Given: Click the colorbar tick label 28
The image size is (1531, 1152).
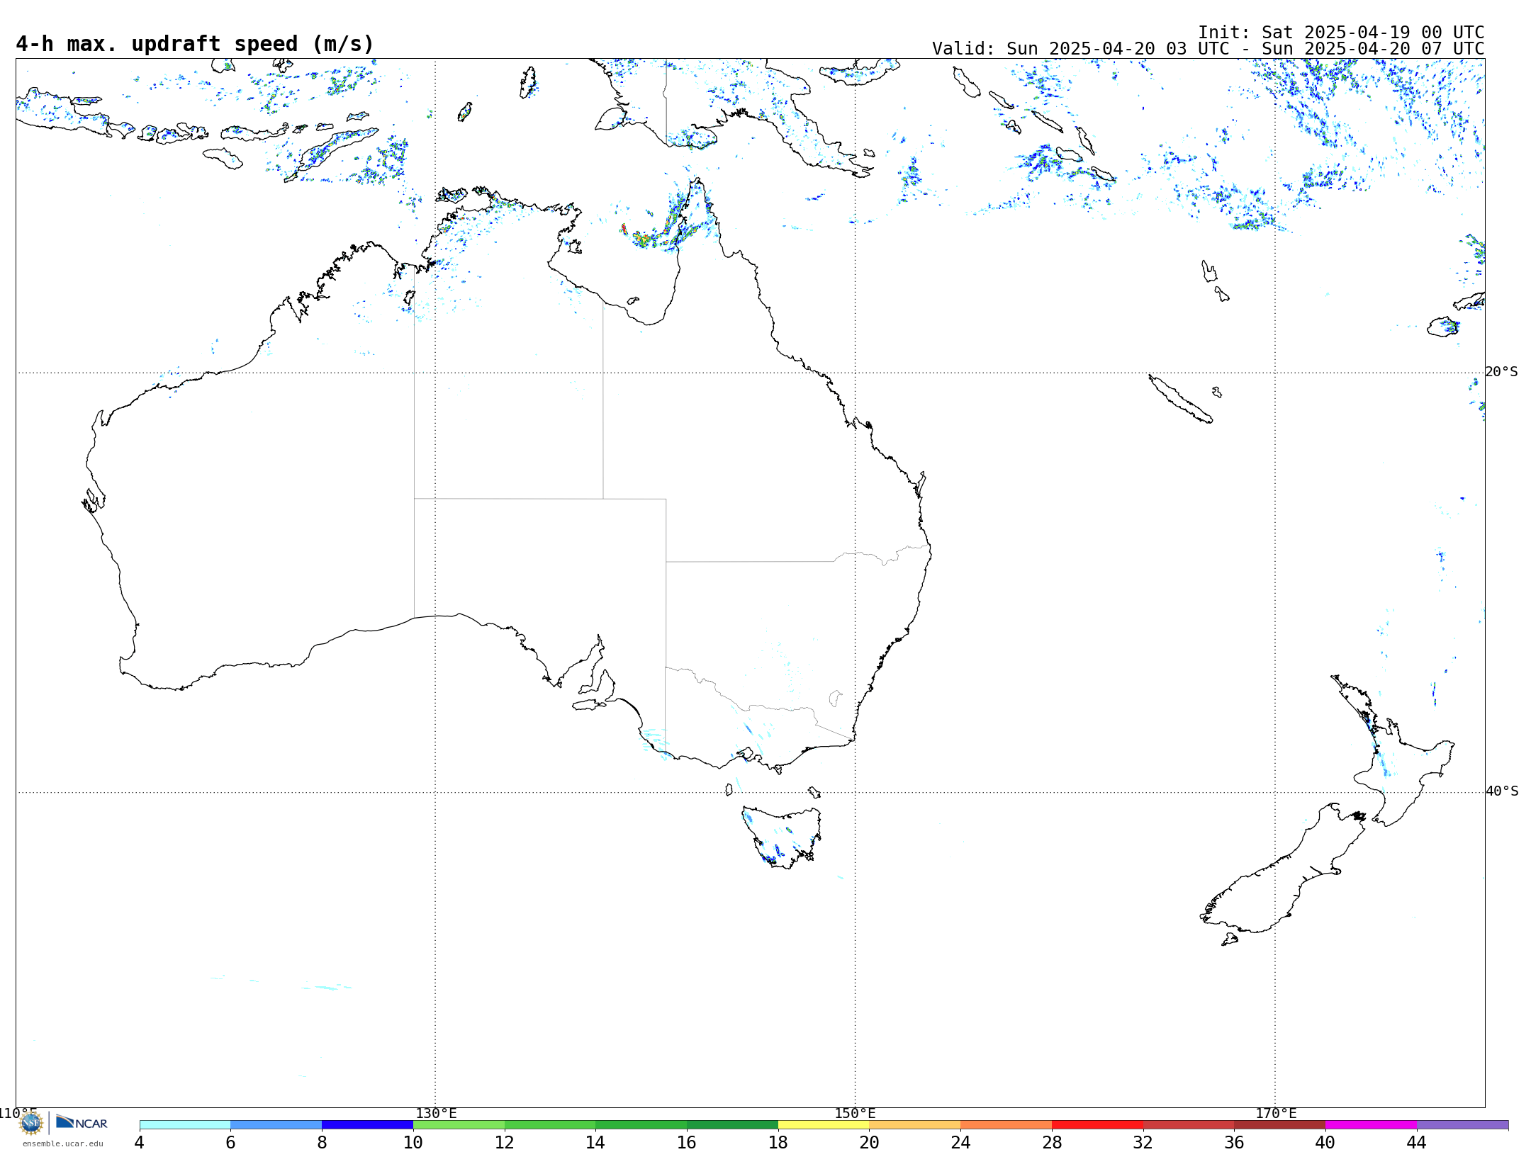Looking at the screenshot, I should [1052, 1142].
